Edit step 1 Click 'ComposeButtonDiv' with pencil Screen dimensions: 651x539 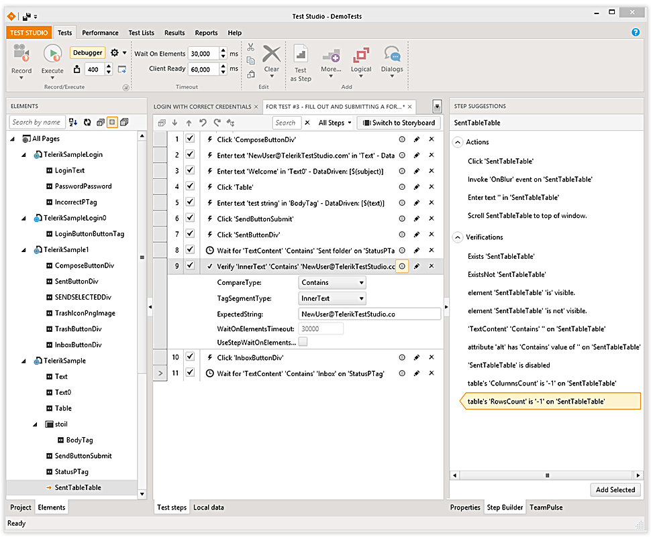[416, 139]
